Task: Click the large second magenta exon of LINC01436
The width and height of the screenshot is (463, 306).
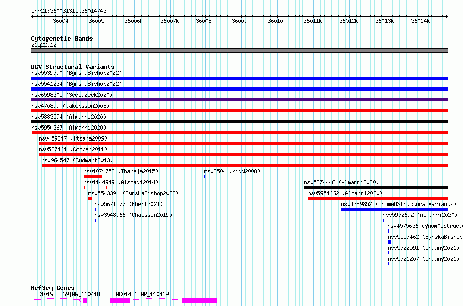Action: pyautogui.click(x=199, y=300)
